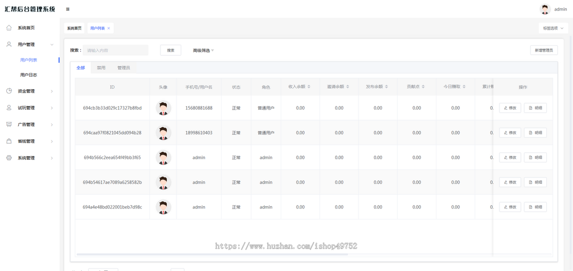Click 明细 in row 694b54617ae7089a6258582b
Image resolution: width=573 pixels, height=271 pixels.
tap(535, 182)
